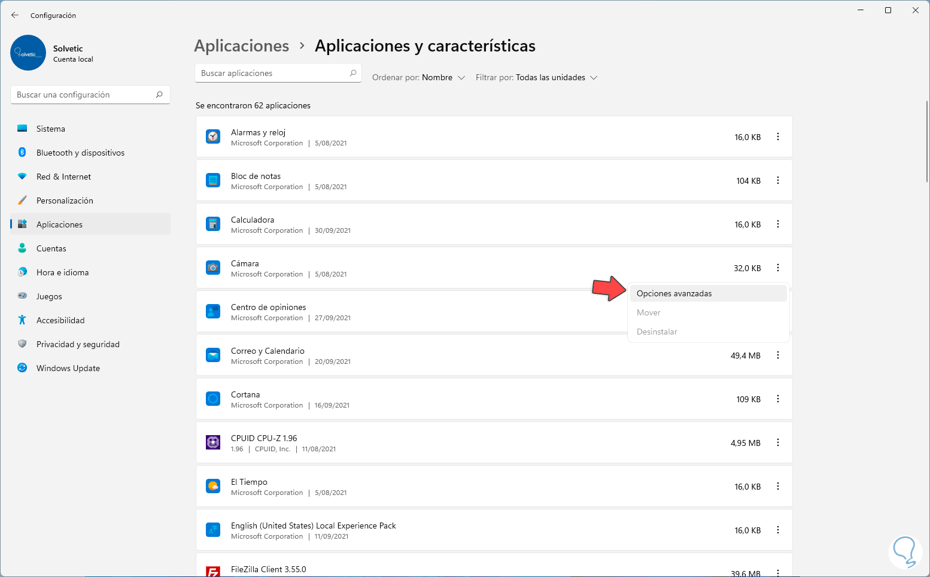Open the Filtrar por Todas las unidades dropdown

(x=536, y=77)
